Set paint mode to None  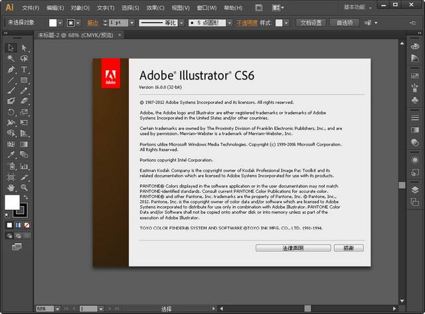point(27,225)
